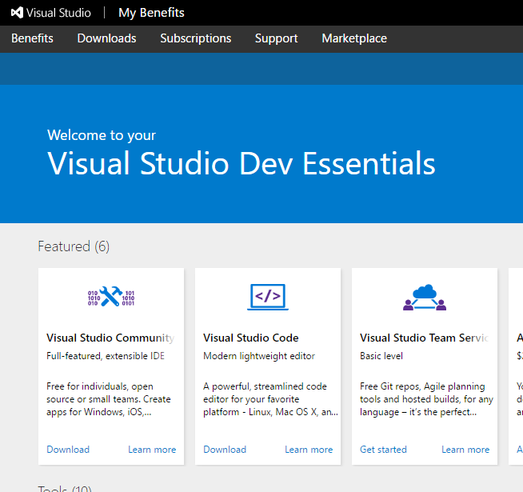
Task: Select the Visual Studio Team Services title
Action: coord(425,338)
